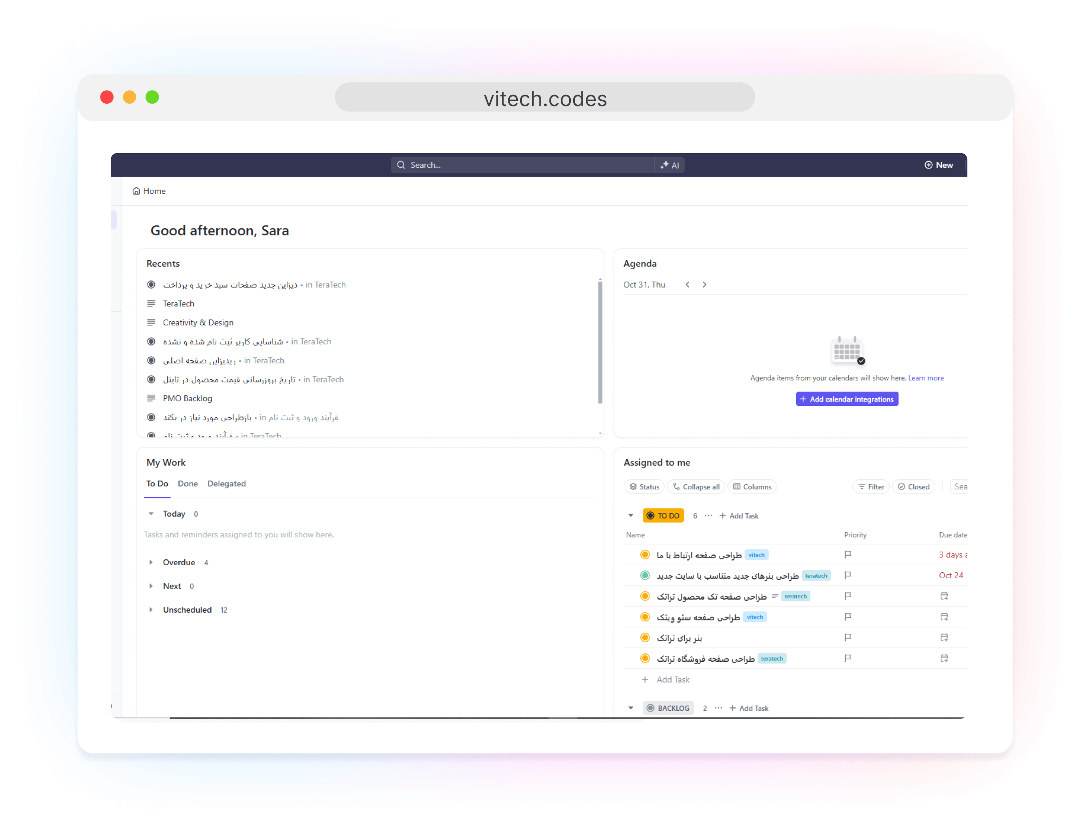Click Oct 24 due date
The image size is (1085, 829).
click(x=951, y=575)
